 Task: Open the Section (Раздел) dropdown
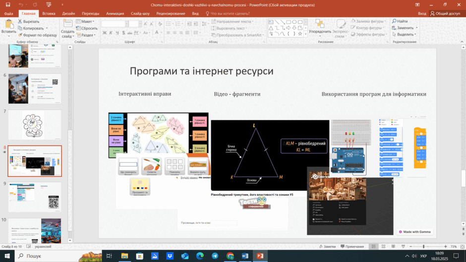point(86,35)
